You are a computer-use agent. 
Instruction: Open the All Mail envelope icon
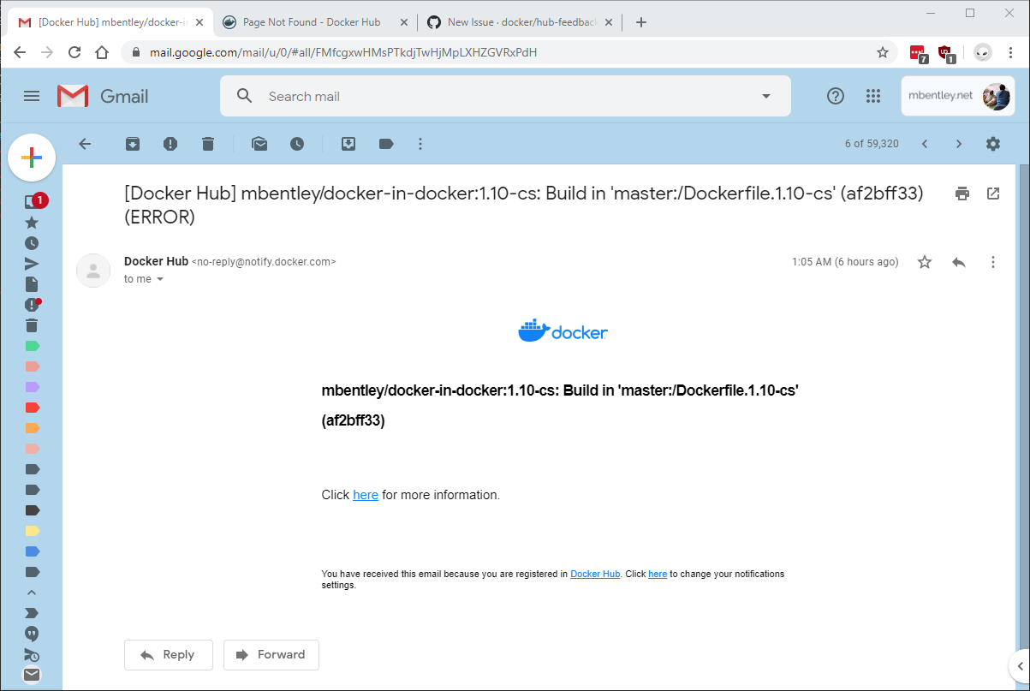[32, 675]
